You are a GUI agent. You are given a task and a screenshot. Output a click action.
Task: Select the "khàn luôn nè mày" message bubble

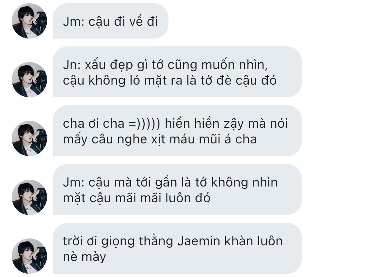(177, 248)
